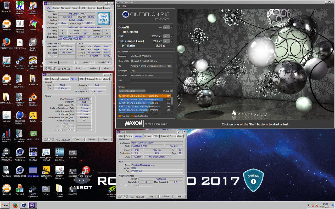Click Close in the CPU-Z Mainboard window
335x209 pixels.
[179, 196]
